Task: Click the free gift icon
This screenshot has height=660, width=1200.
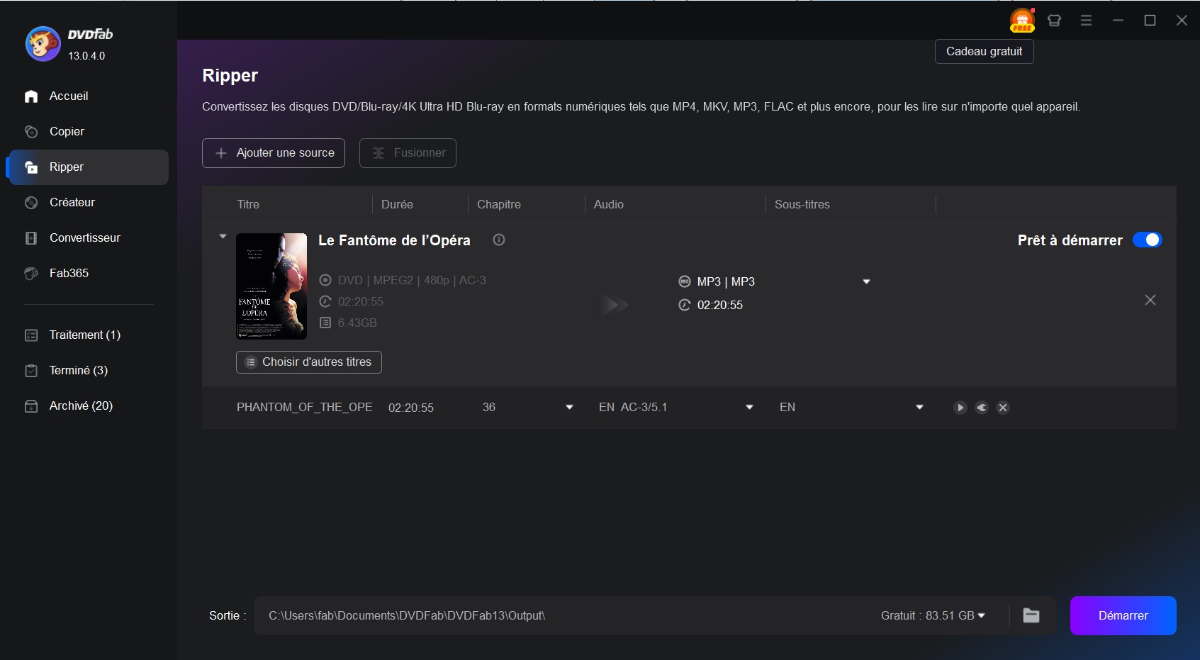Action: pyautogui.click(x=1022, y=21)
